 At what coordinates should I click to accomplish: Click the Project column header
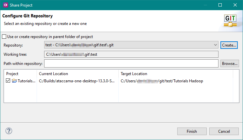(x=12, y=74)
